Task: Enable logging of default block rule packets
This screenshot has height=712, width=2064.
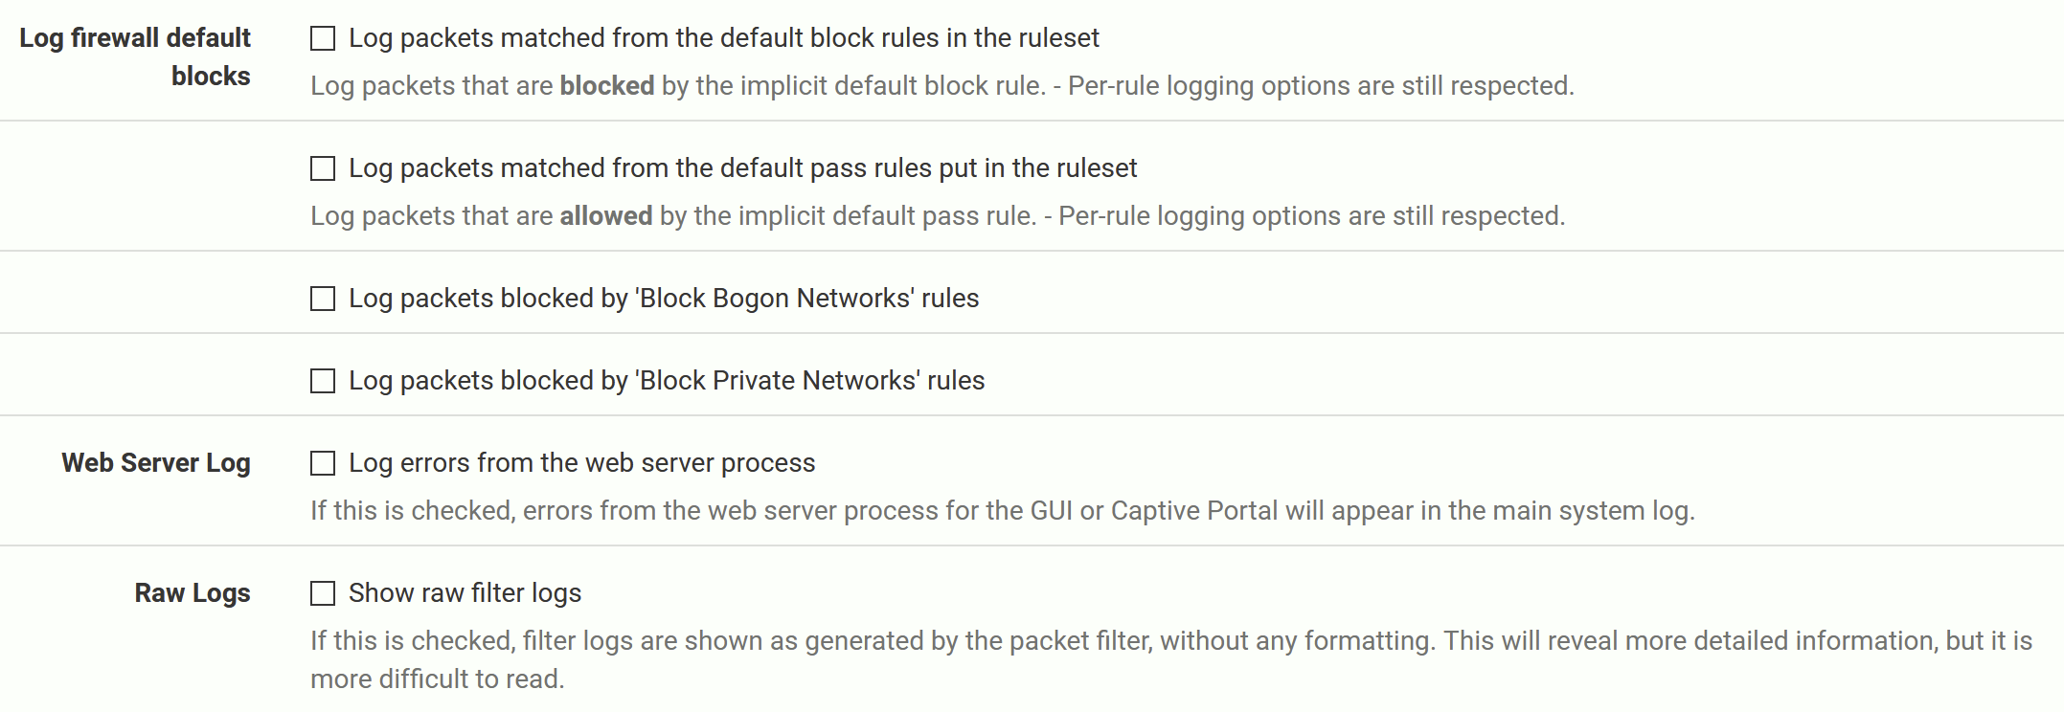Action: 323,38
